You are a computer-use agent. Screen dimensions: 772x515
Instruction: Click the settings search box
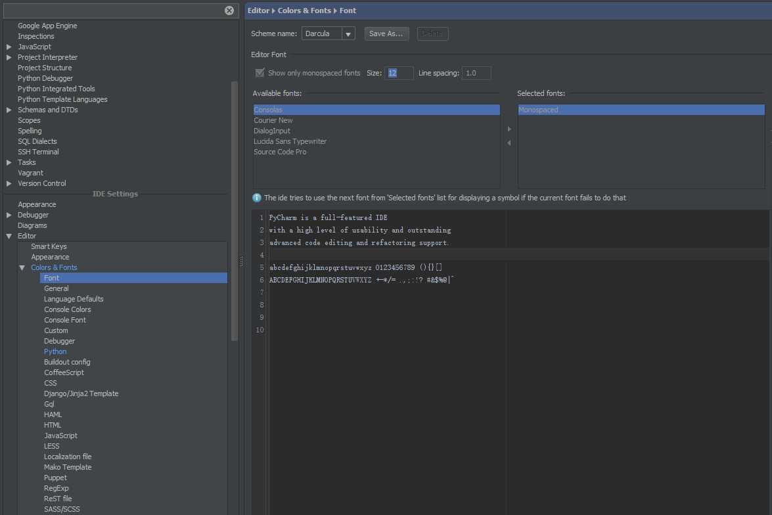point(114,11)
